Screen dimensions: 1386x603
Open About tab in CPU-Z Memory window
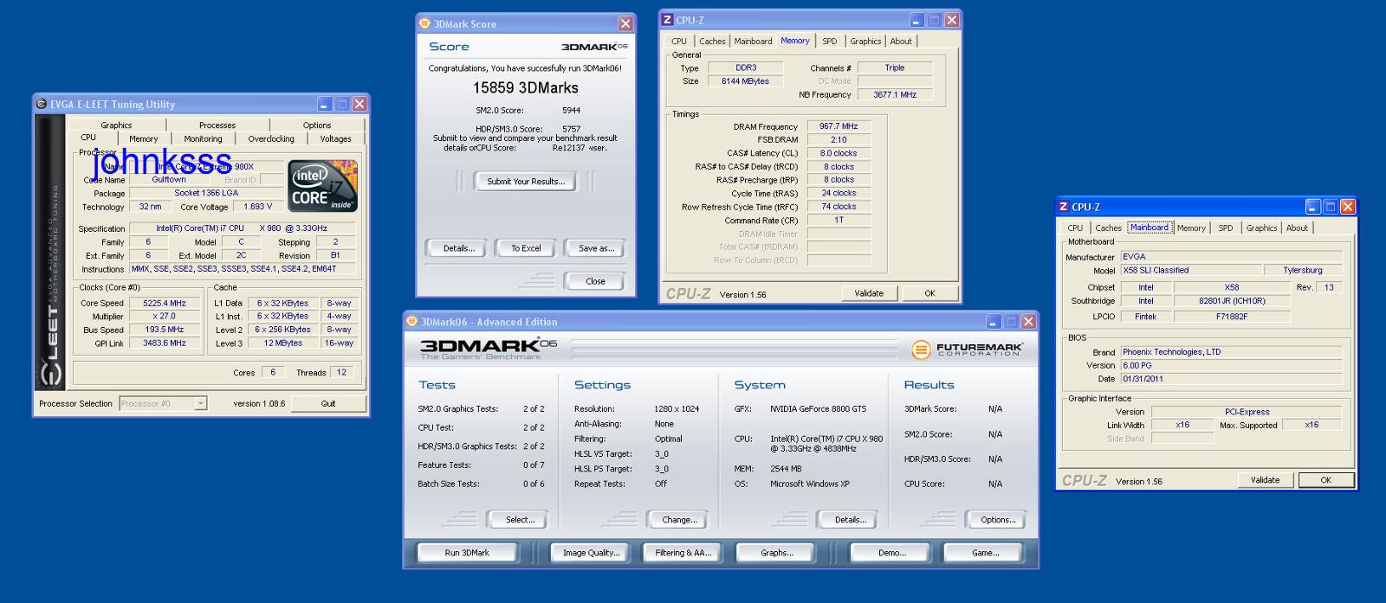901,41
